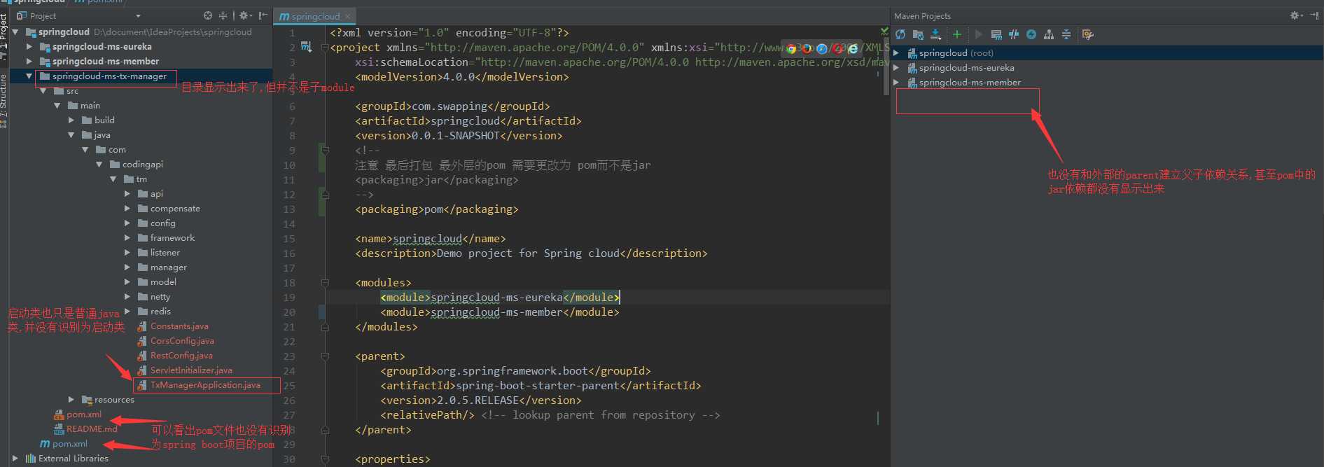Expand springcloud-ms-eureka in Maven panel
The height and width of the screenshot is (467, 1324).
tap(896, 68)
